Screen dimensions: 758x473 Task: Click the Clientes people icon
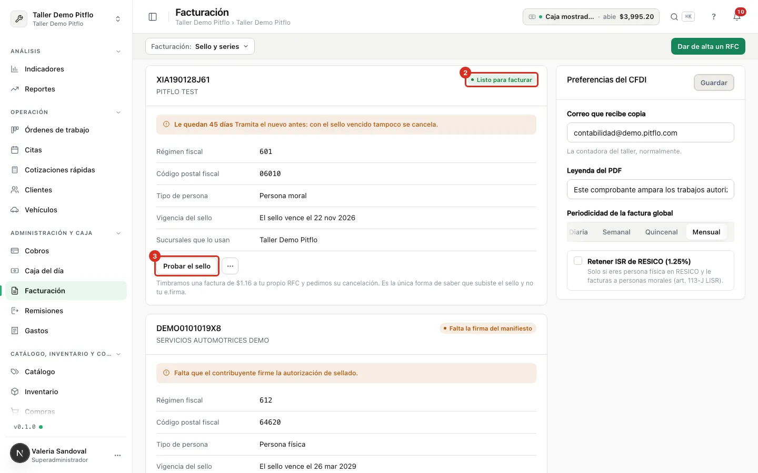point(15,190)
